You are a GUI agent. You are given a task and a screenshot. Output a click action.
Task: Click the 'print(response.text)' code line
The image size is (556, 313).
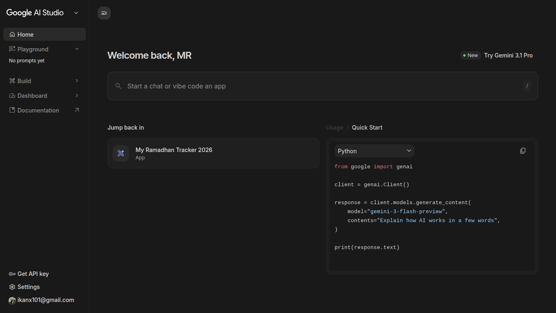(367, 247)
